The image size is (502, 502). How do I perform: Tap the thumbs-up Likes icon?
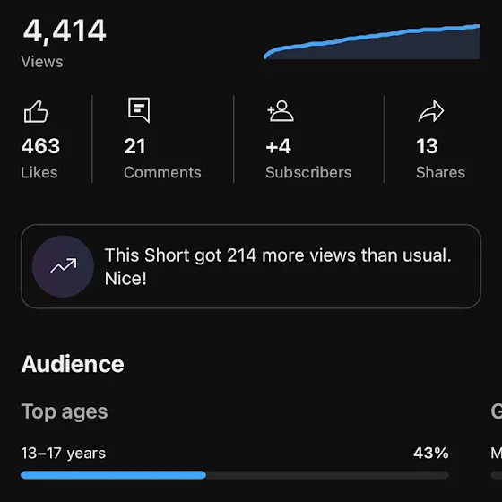tap(36, 112)
